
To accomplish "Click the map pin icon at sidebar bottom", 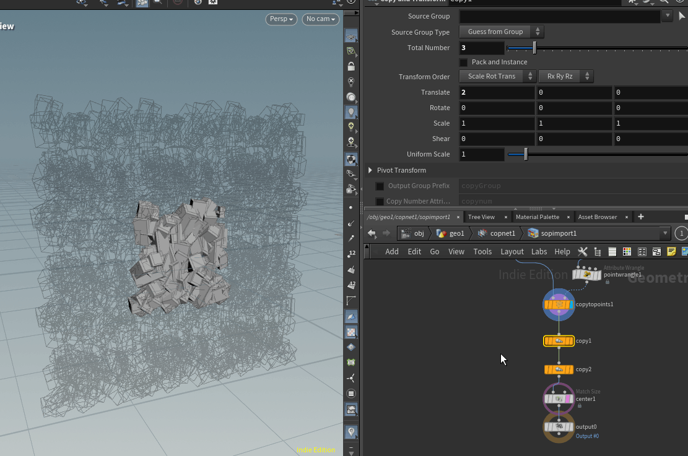I will pyautogui.click(x=351, y=432).
